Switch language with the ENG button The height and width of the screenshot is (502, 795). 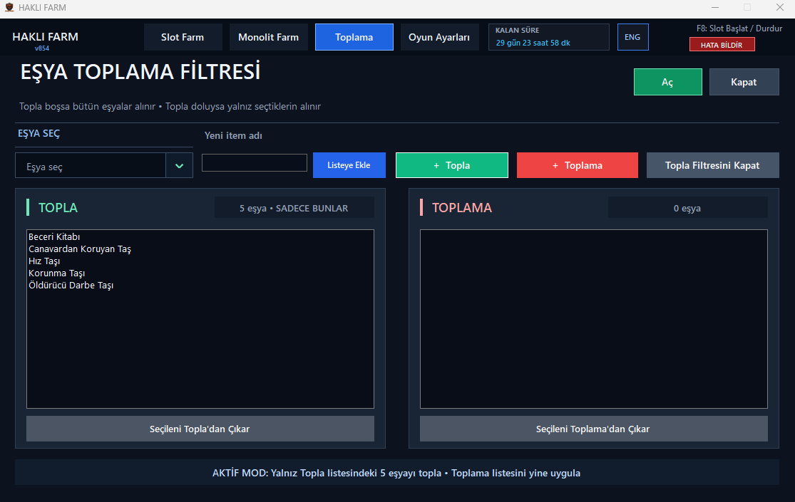(632, 37)
